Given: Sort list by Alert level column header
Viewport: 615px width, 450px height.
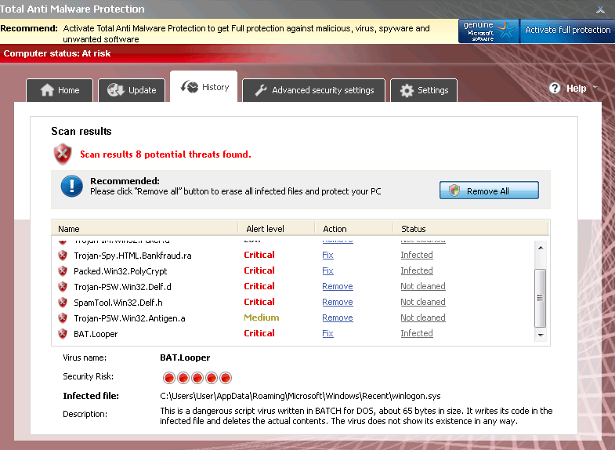Looking at the screenshot, I should (265, 229).
